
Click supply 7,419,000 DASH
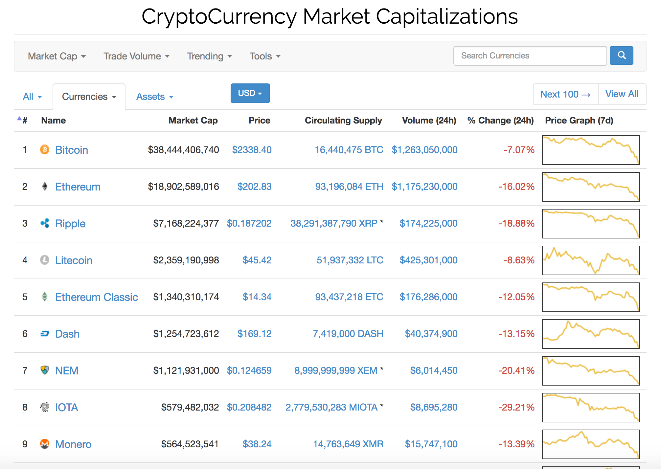point(348,334)
